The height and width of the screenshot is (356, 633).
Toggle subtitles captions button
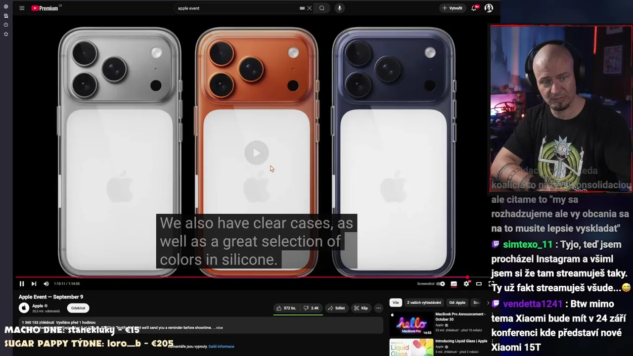pyautogui.click(x=453, y=284)
